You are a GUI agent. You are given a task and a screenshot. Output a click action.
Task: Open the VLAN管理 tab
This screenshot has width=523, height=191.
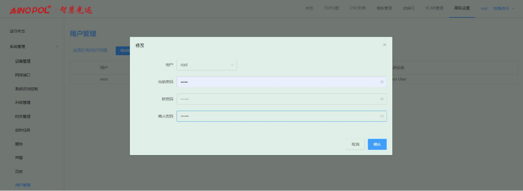point(434,8)
